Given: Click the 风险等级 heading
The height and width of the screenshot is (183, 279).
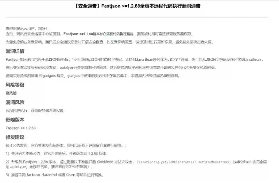Looking at the screenshot, I should tap(15, 85).
